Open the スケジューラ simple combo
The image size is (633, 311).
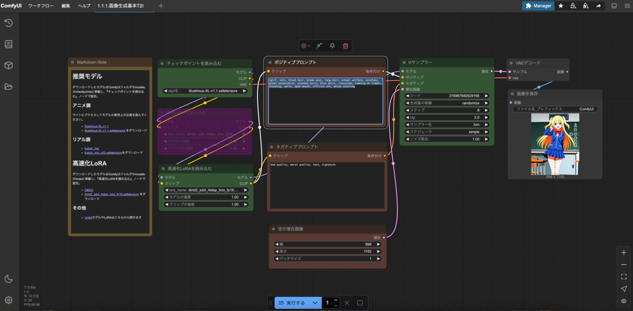coord(447,131)
